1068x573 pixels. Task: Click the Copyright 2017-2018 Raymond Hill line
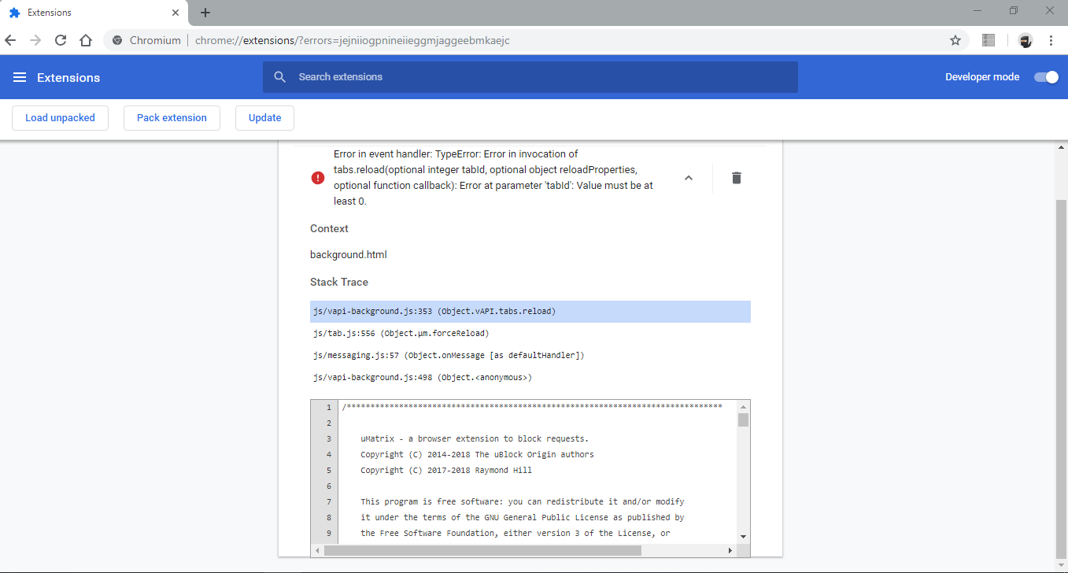coord(446,470)
